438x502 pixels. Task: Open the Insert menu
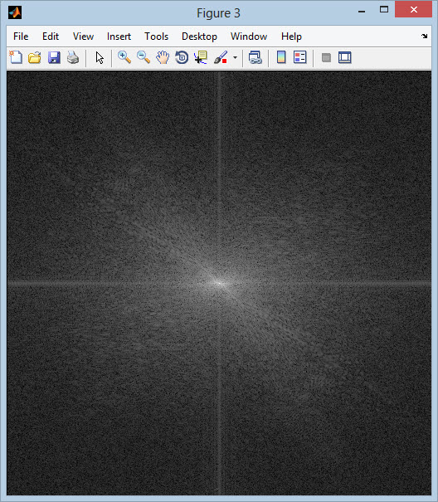click(x=119, y=37)
